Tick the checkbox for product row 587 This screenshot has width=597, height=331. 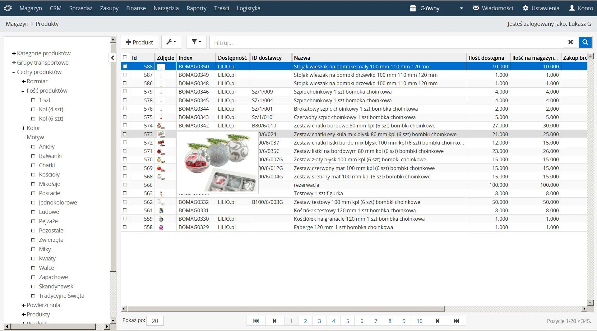pyautogui.click(x=125, y=75)
